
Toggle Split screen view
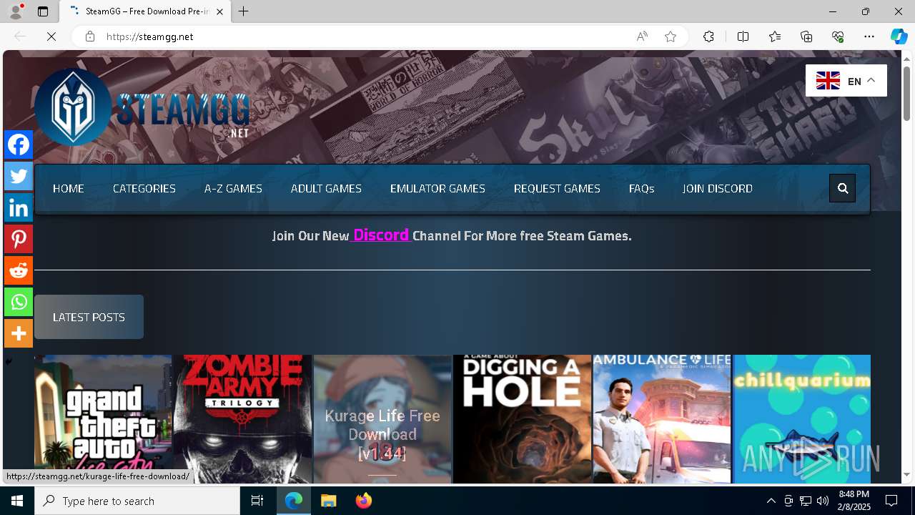(x=743, y=36)
